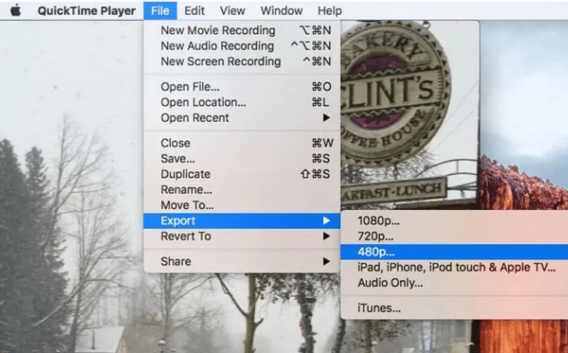Image resolution: width=568 pixels, height=353 pixels.
Task: Expand the Open Recent submenu
Action: tap(242, 118)
